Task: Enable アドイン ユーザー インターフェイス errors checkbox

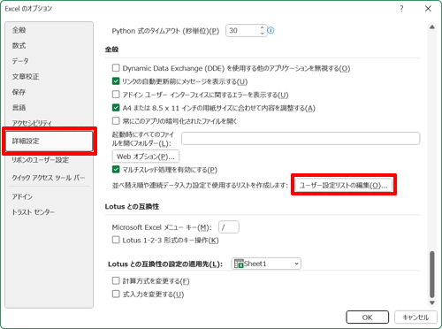Action: click(x=116, y=95)
